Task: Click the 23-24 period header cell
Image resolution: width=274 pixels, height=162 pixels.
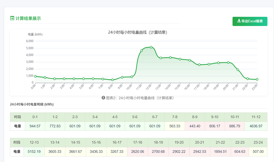Action: pyautogui.click(x=258, y=142)
